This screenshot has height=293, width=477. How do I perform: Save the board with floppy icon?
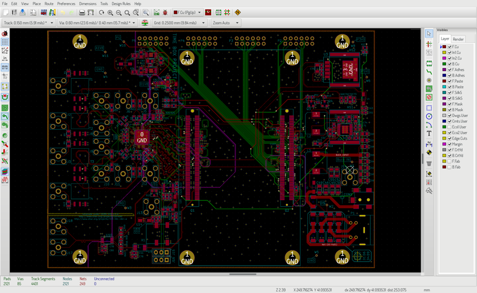14,13
